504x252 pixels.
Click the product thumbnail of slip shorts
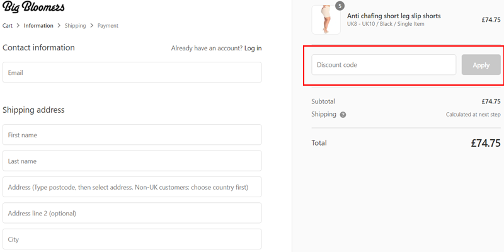(x=326, y=20)
